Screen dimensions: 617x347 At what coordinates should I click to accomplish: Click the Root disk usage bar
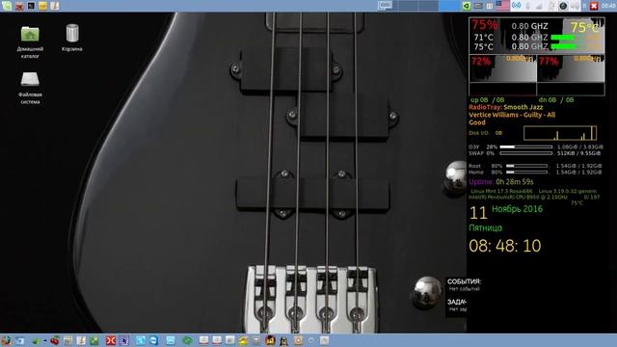coord(526,166)
